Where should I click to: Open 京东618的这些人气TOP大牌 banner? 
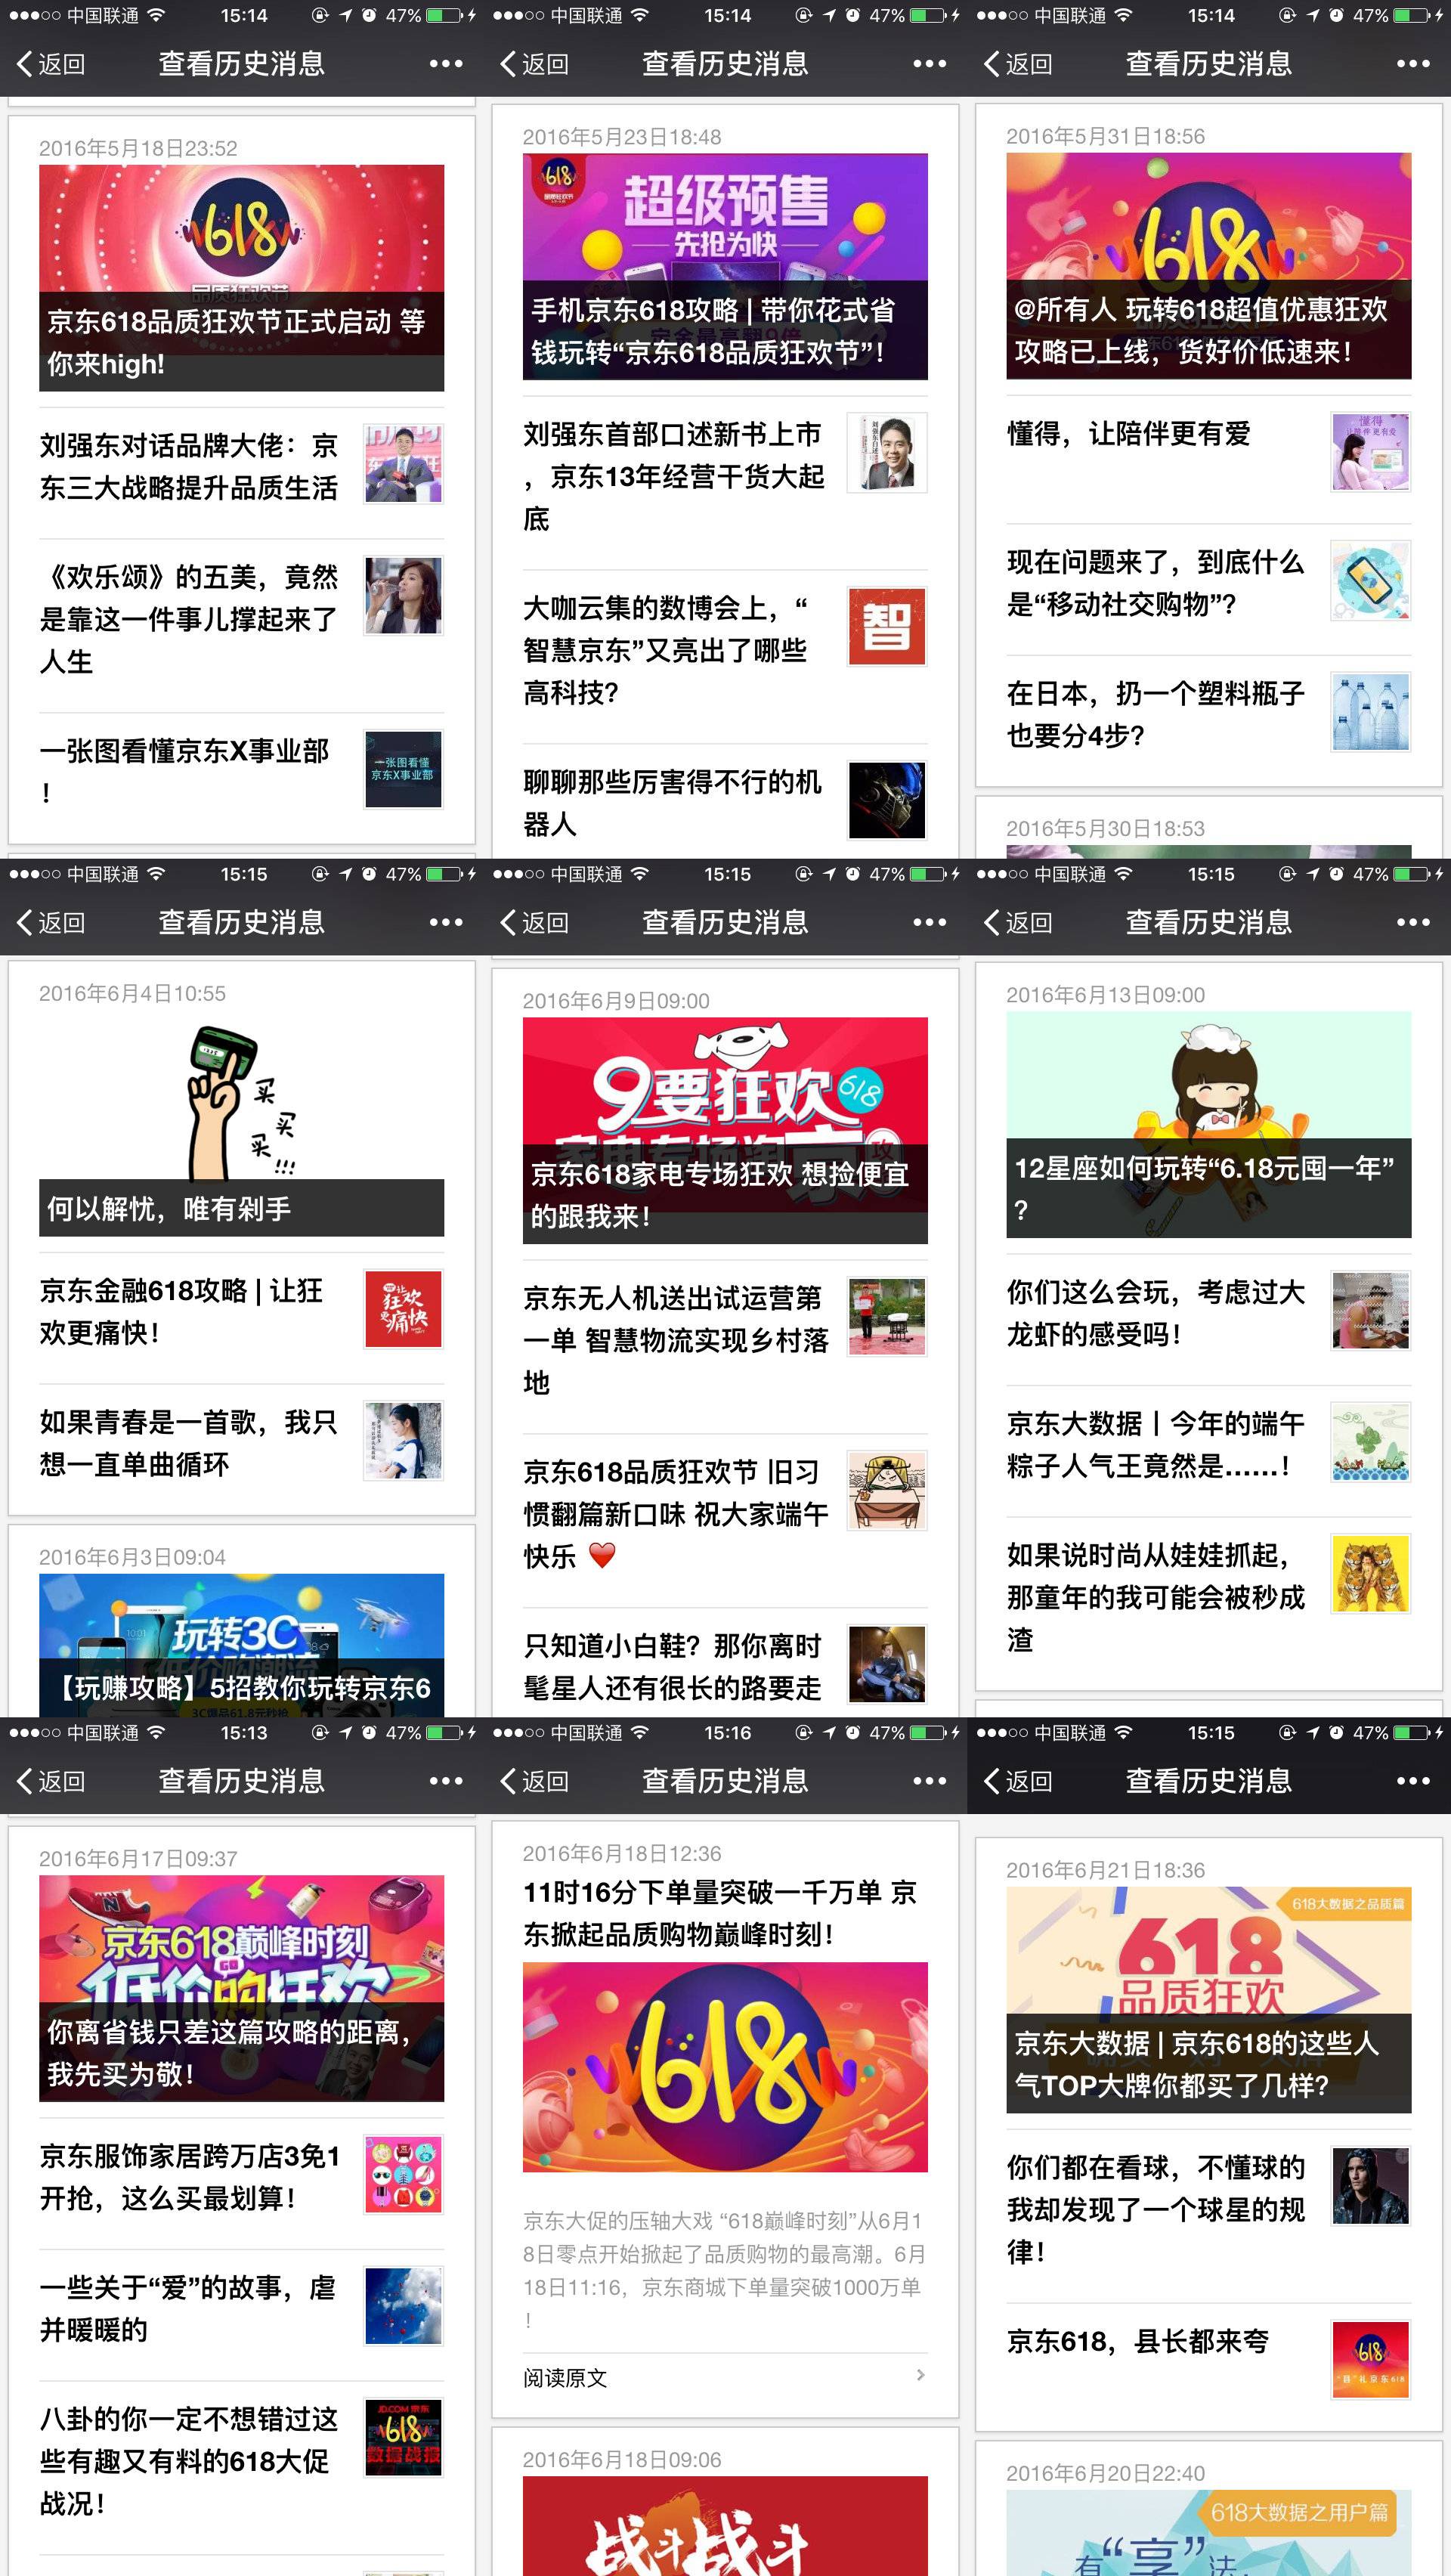tap(1209, 2000)
